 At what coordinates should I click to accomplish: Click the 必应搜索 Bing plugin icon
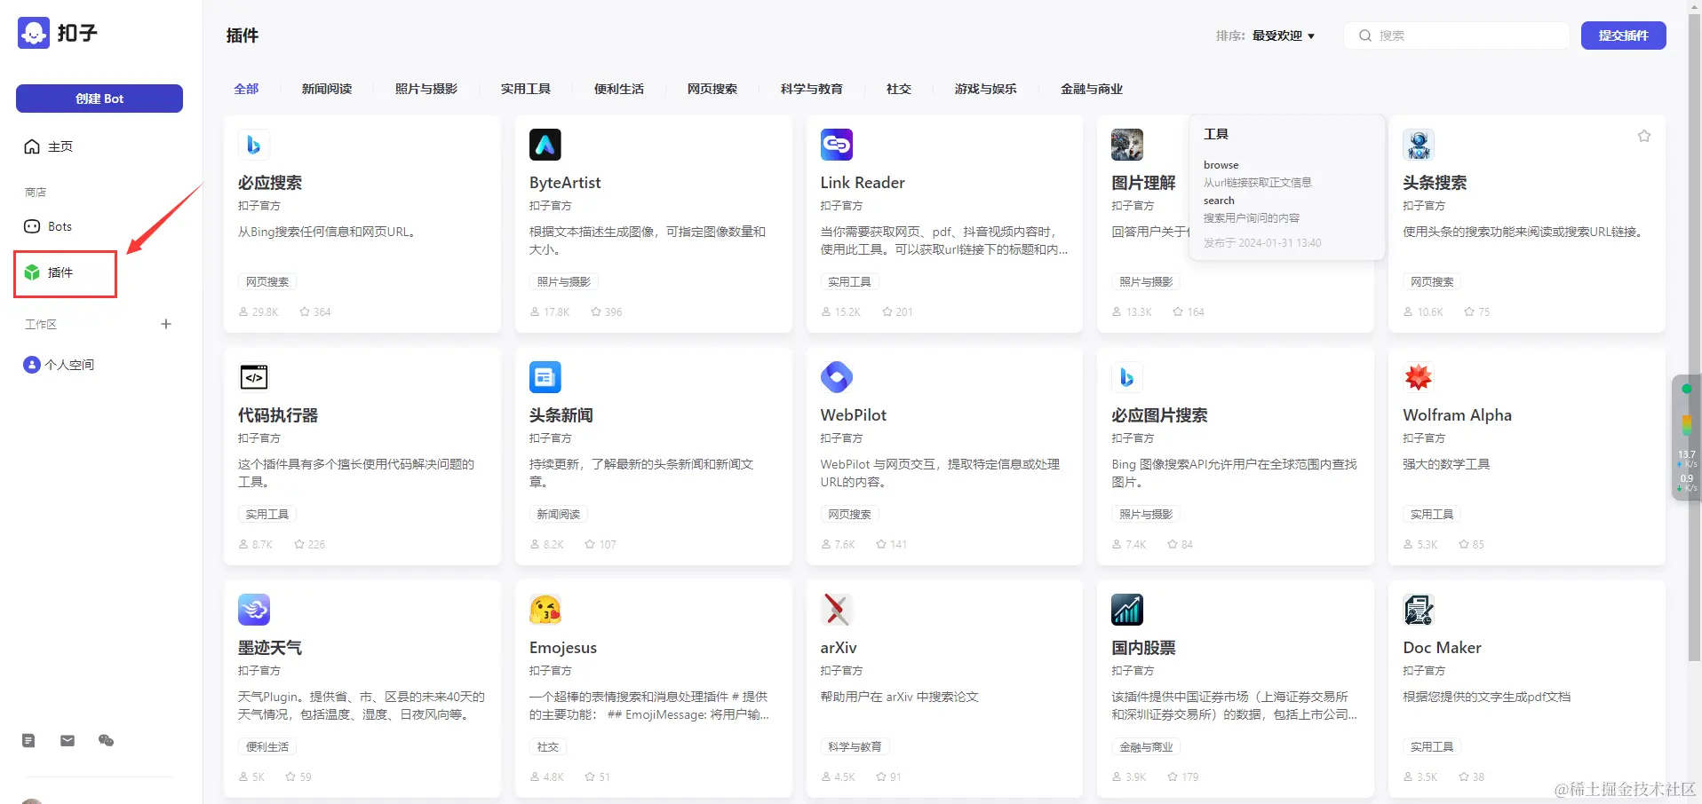(254, 145)
